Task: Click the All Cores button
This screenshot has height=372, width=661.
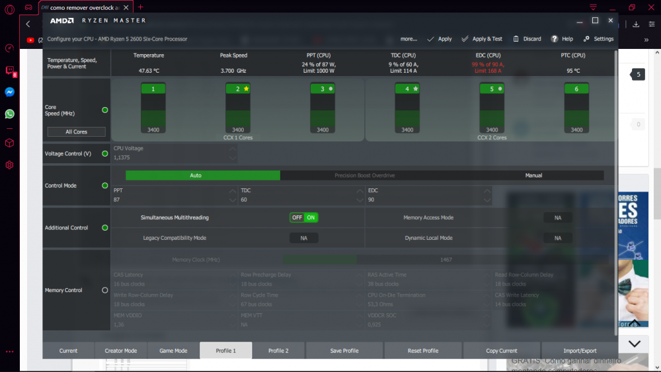Action: 76,131
